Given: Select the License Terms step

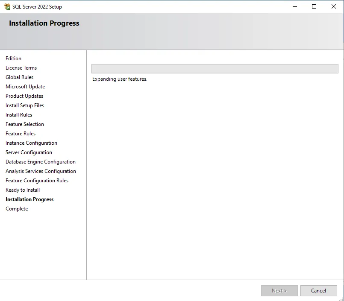Looking at the screenshot, I should 21,68.
